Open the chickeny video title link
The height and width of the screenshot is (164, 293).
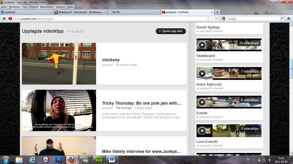[111, 60]
